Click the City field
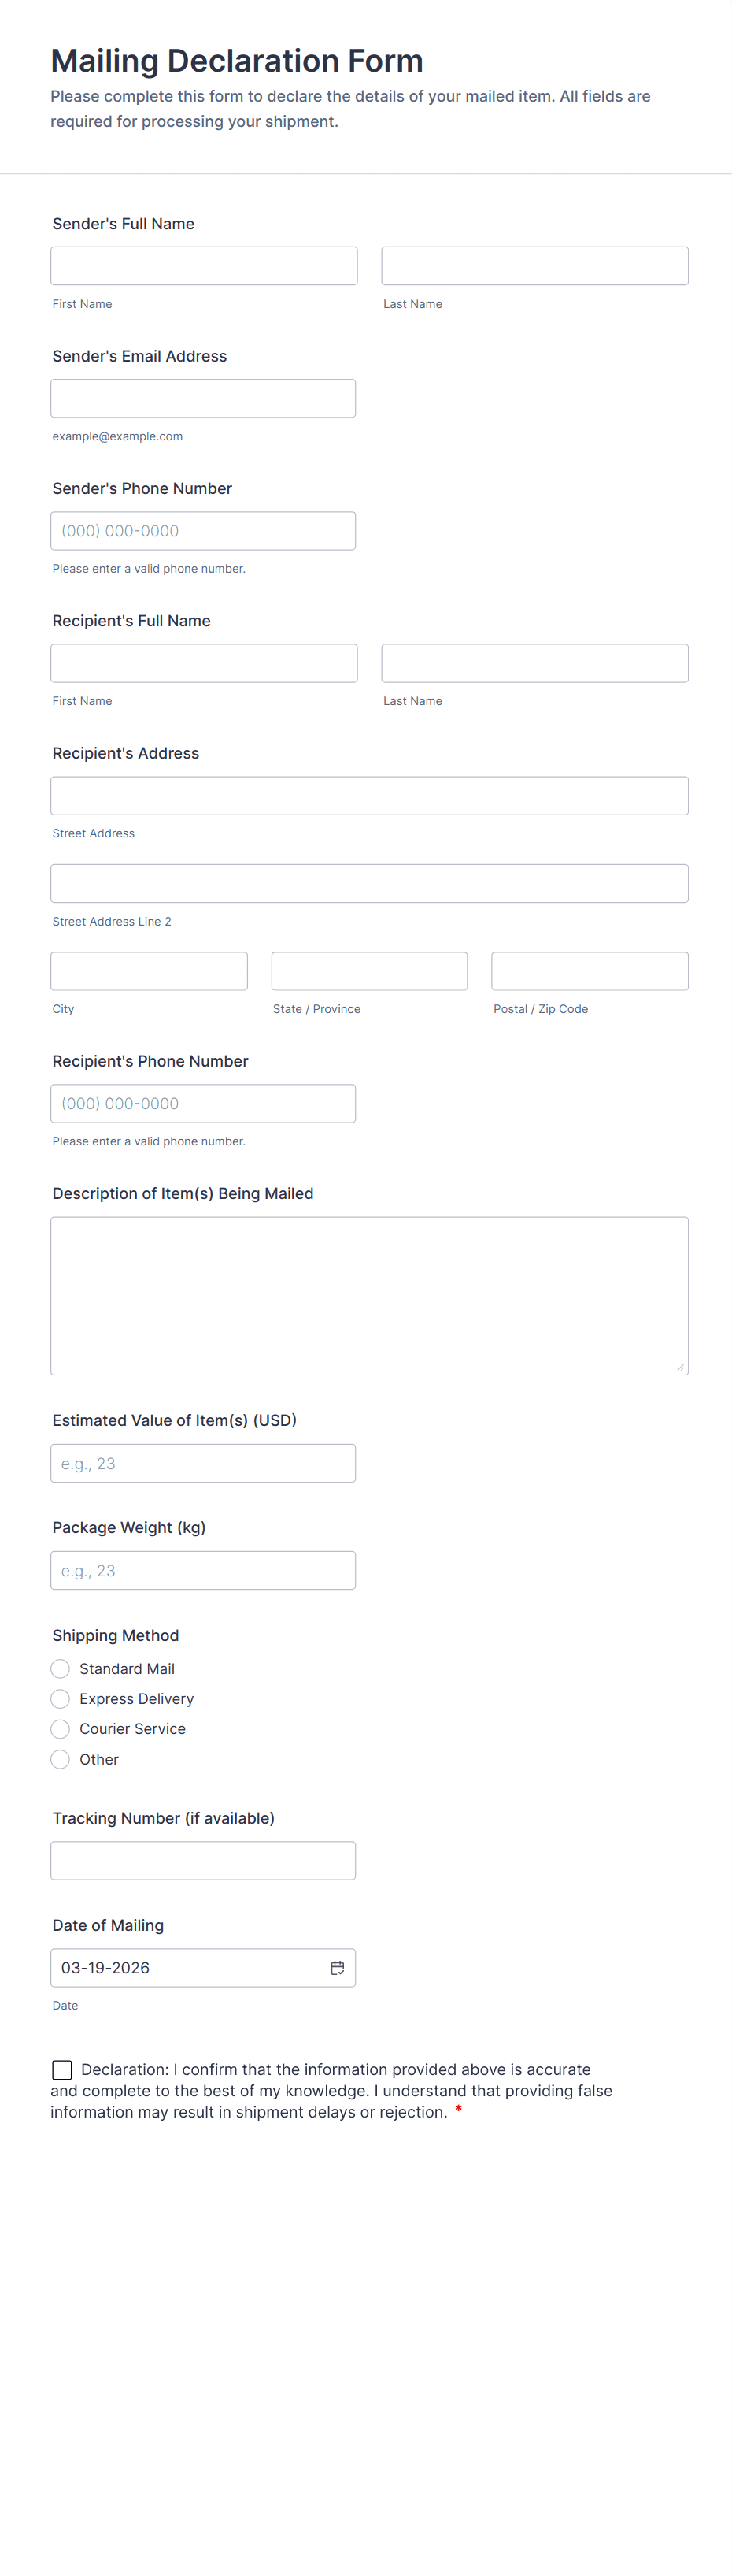732x2576 pixels. pos(149,970)
